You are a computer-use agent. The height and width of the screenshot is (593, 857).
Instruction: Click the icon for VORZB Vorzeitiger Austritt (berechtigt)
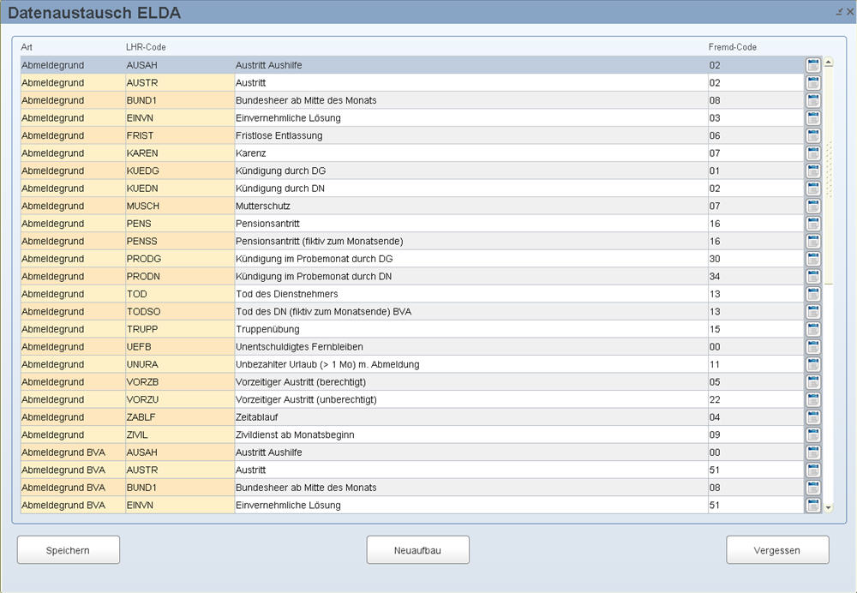coord(812,382)
